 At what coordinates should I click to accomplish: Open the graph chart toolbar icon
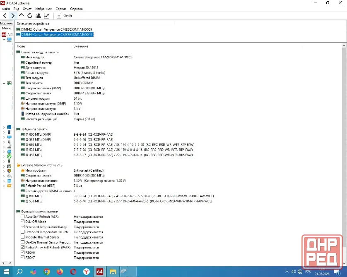click(47, 16)
